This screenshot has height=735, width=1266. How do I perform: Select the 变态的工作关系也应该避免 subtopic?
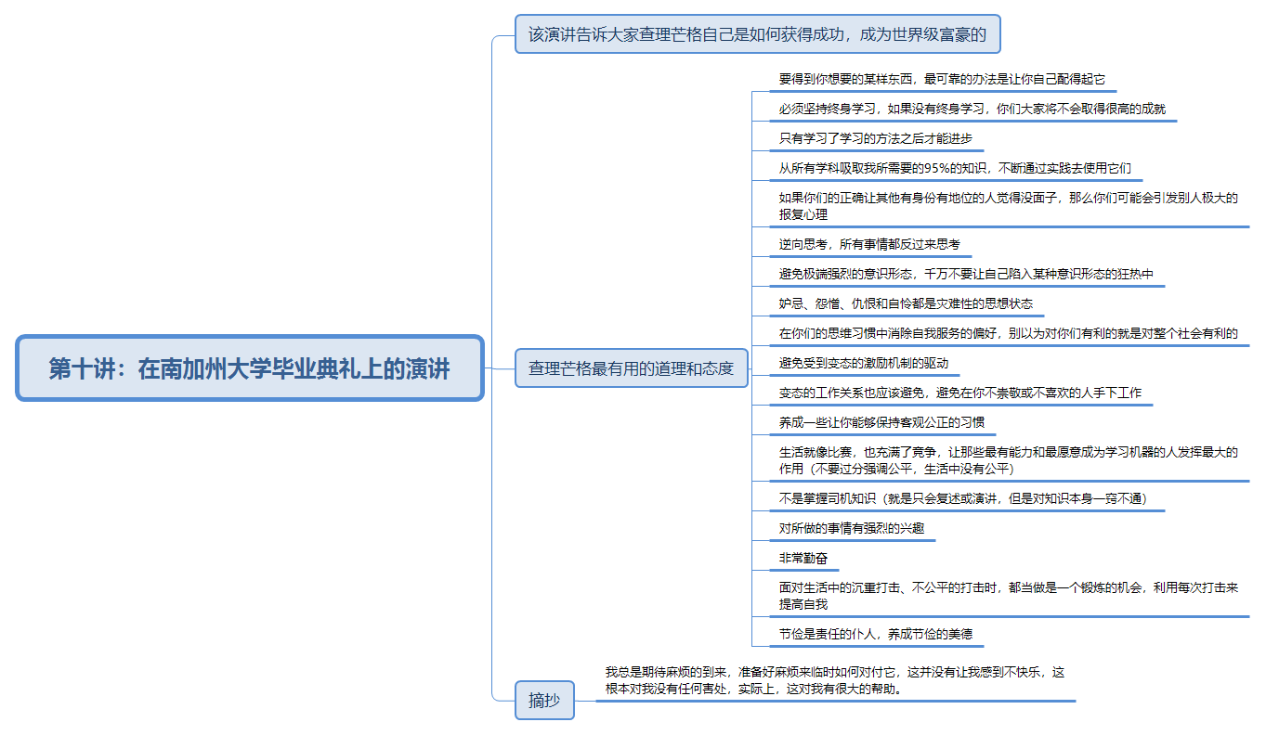960,393
